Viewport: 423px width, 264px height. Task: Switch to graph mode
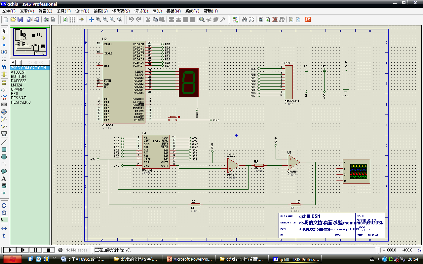tap(4, 97)
